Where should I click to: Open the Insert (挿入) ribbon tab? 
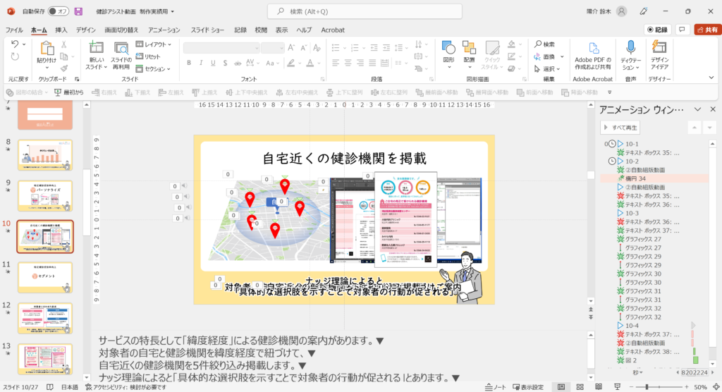click(61, 30)
